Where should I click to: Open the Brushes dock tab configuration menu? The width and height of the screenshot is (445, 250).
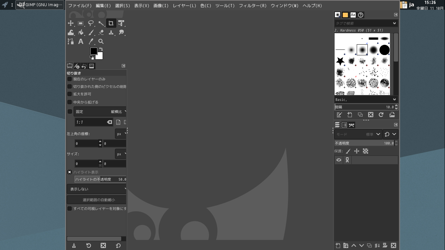(396, 15)
